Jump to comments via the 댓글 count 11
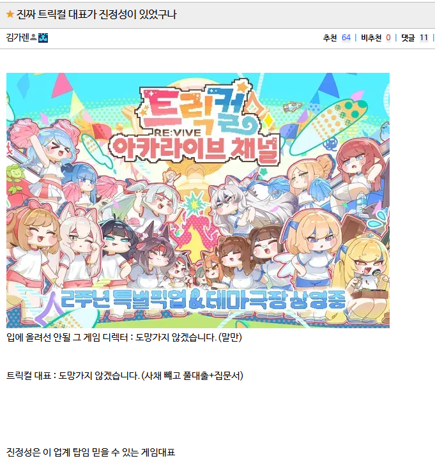 (x=424, y=38)
